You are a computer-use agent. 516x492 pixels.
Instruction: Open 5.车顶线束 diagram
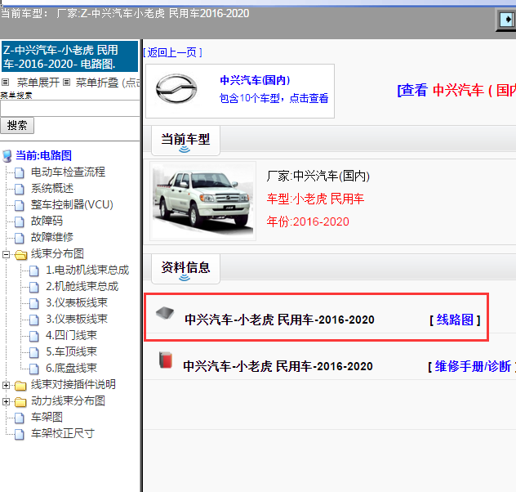(x=71, y=351)
